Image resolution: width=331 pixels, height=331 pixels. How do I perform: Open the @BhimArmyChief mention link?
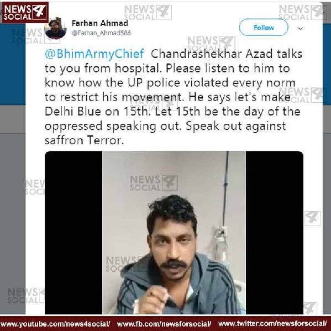(x=94, y=54)
